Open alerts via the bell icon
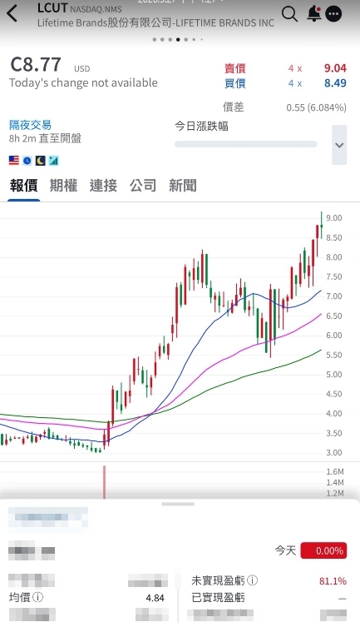Screen dimensions: 360x627 pos(314,14)
